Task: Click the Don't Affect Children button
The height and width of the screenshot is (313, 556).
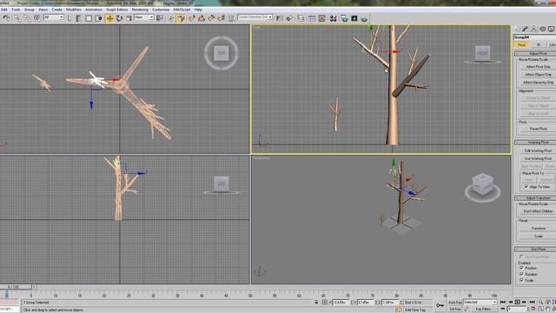Action: [538, 211]
